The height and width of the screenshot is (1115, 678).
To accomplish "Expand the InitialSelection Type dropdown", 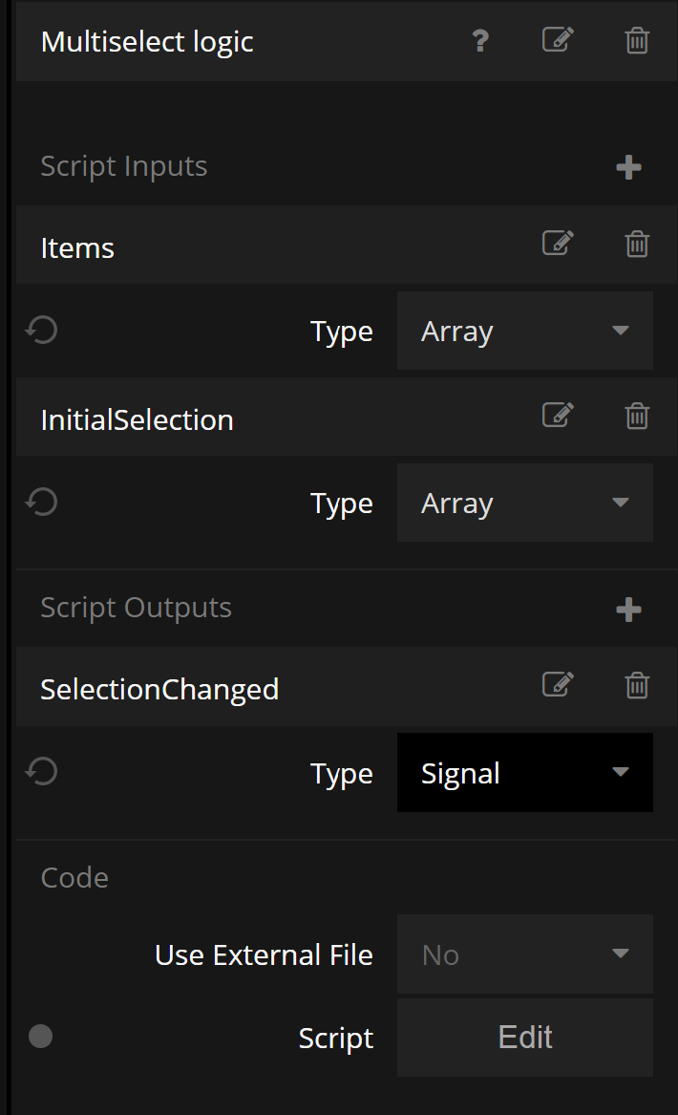I will 524,504.
